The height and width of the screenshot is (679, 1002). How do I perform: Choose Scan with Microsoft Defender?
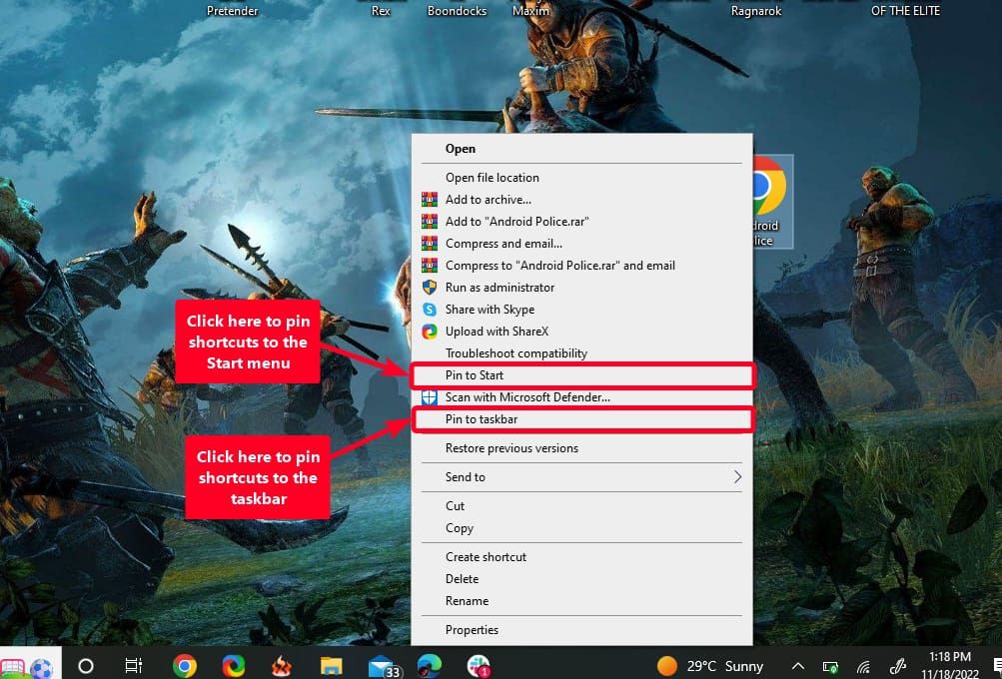pos(527,397)
